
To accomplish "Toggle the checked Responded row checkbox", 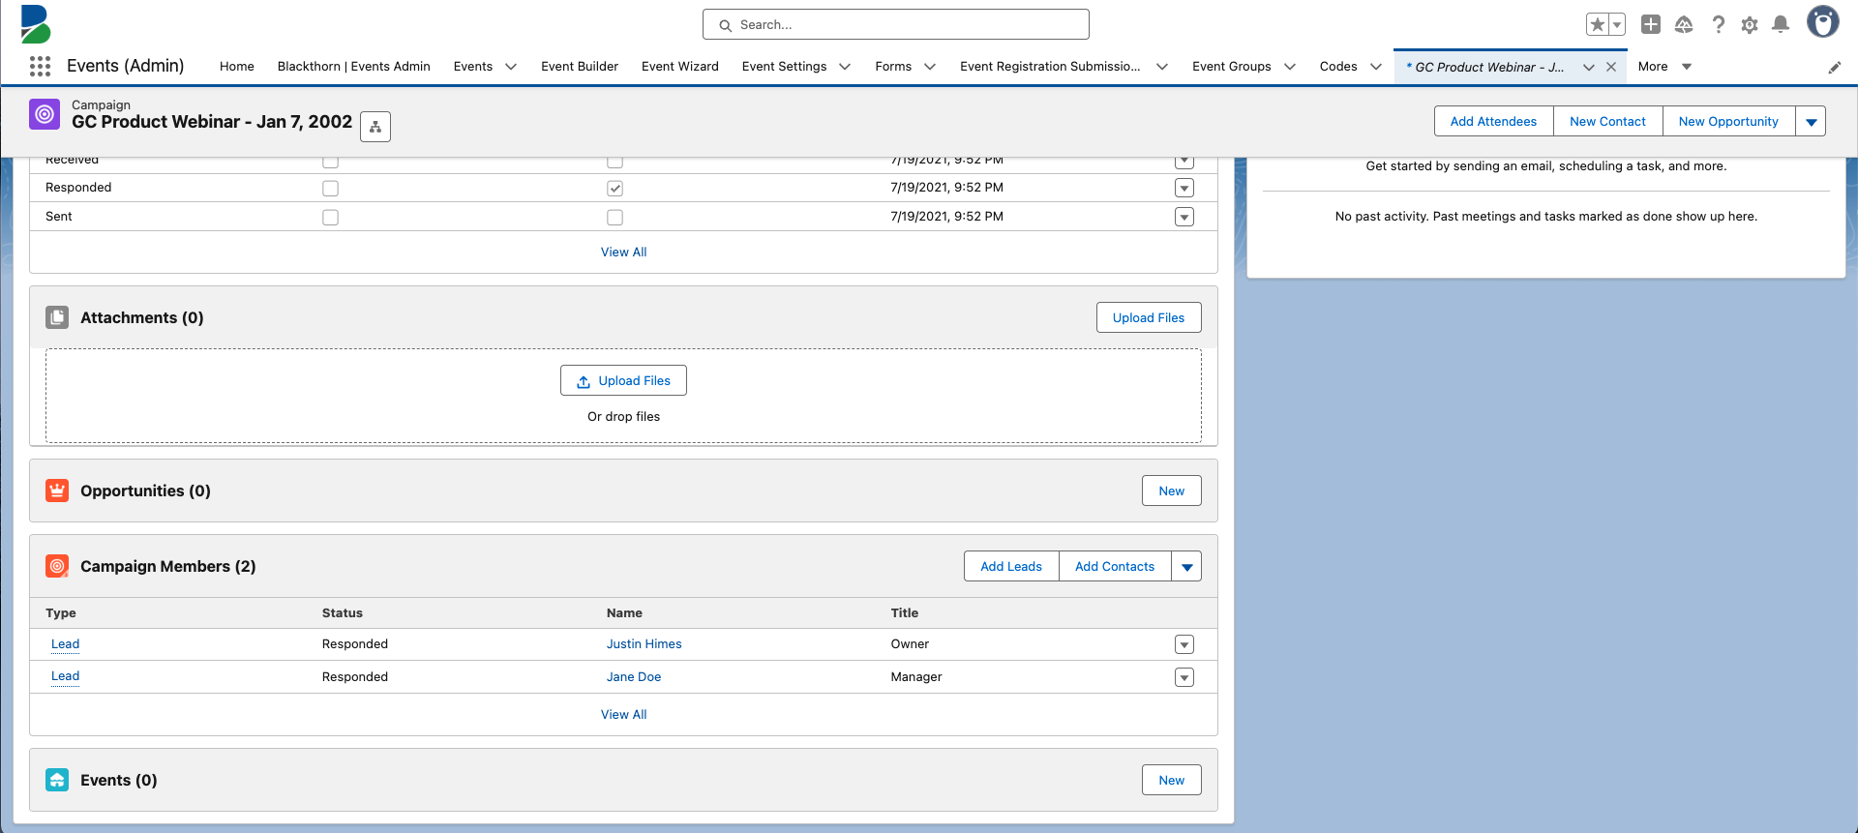I will coord(614,188).
